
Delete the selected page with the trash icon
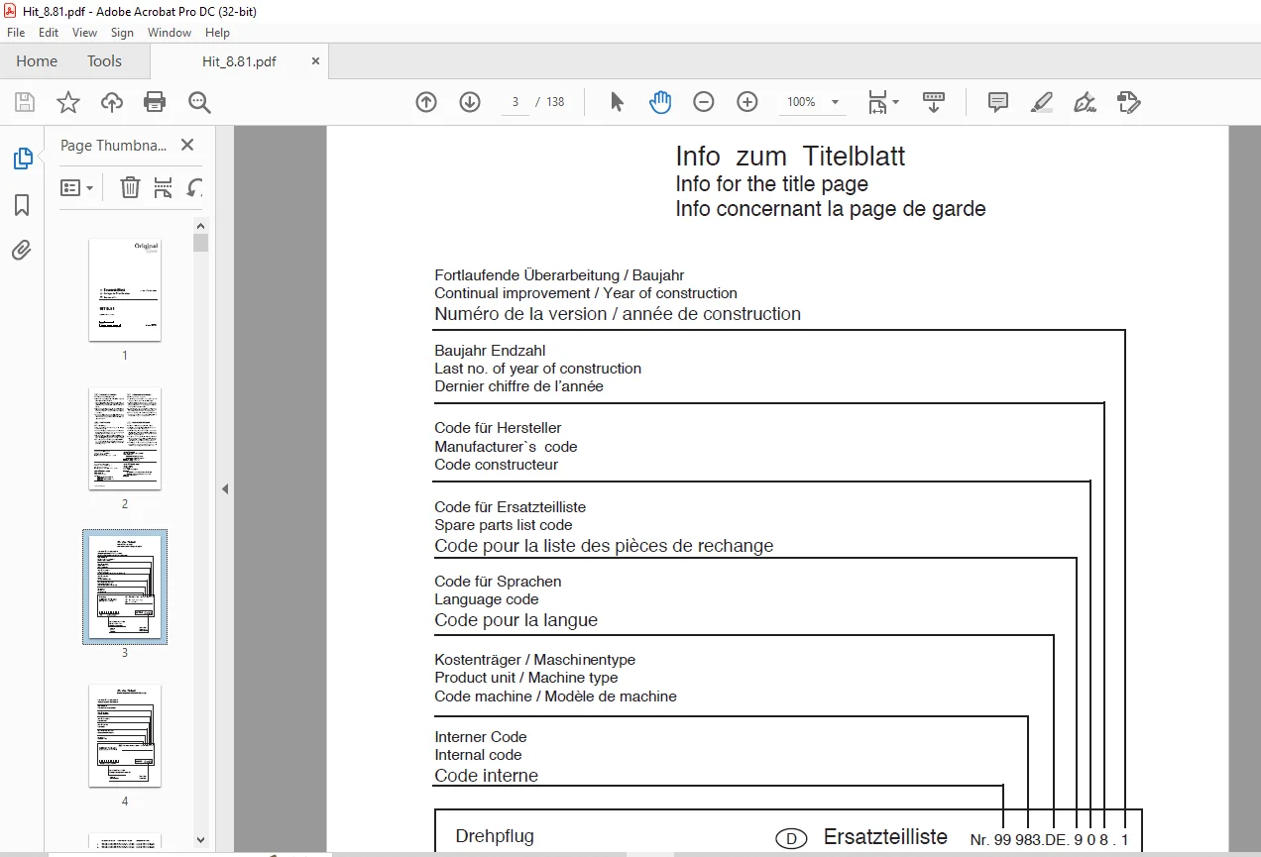(x=130, y=187)
